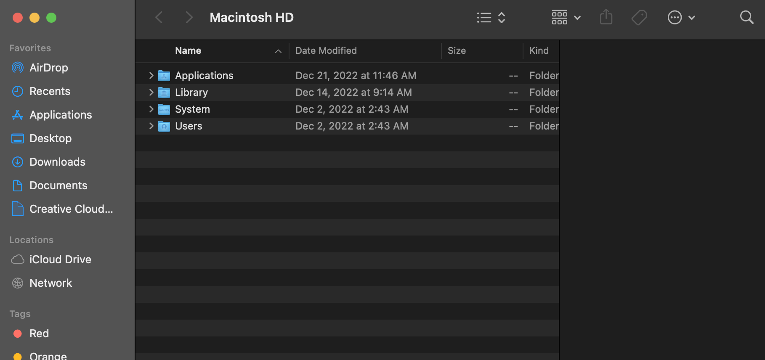This screenshot has height=360, width=765.
Task: Click the Macintosh HD window title
Action: click(x=252, y=18)
